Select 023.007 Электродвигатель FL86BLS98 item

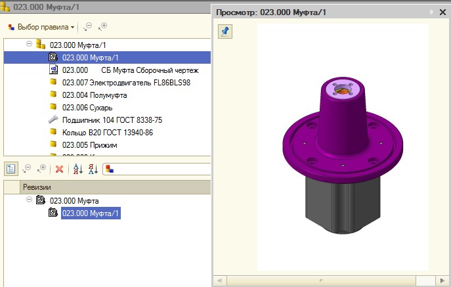(x=116, y=82)
